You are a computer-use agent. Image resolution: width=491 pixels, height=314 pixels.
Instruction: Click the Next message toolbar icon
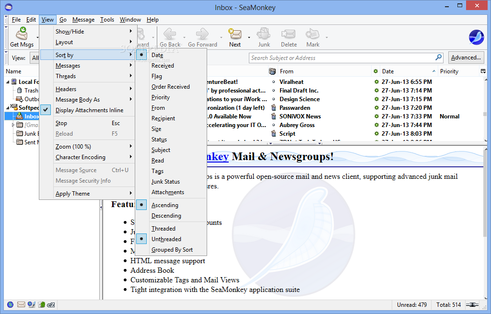pyautogui.click(x=235, y=34)
